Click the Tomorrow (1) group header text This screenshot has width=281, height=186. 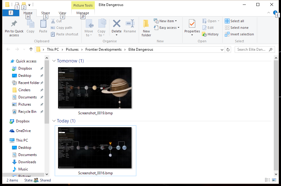(70, 61)
